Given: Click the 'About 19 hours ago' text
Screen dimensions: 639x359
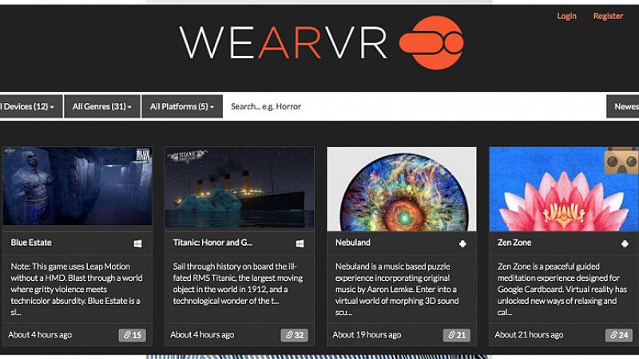Looking at the screenshot, I should point(367,334).
